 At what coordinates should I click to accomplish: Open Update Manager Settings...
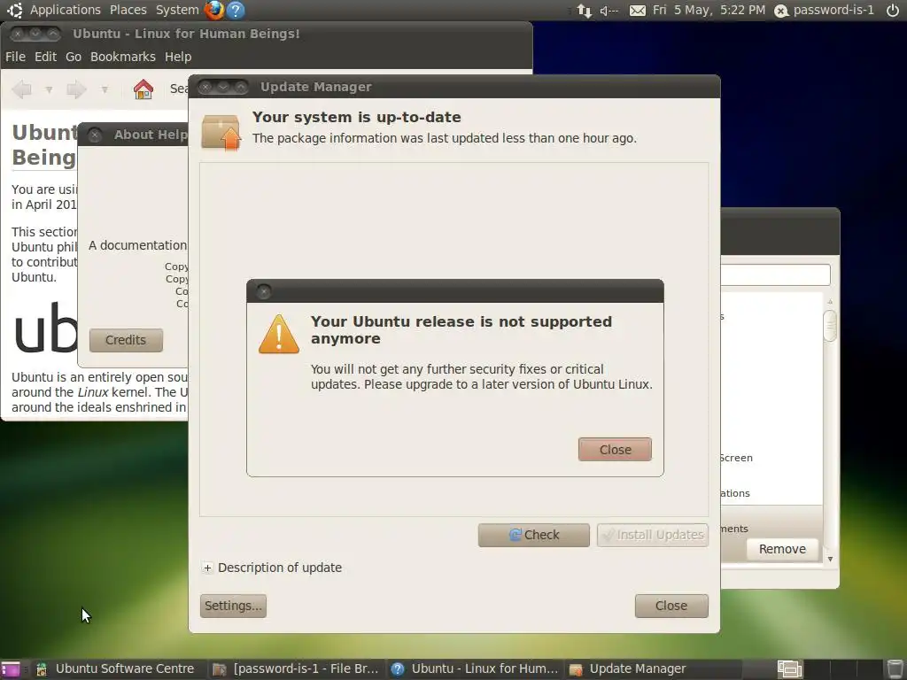coord(233,606)
